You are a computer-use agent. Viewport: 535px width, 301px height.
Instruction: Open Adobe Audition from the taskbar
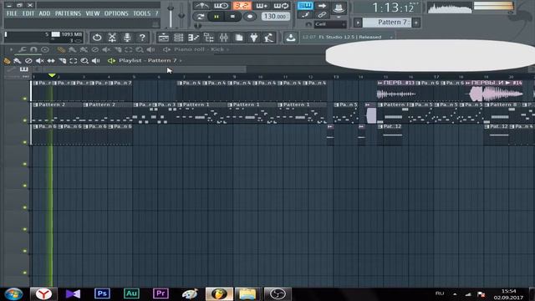tap(131, 293)
